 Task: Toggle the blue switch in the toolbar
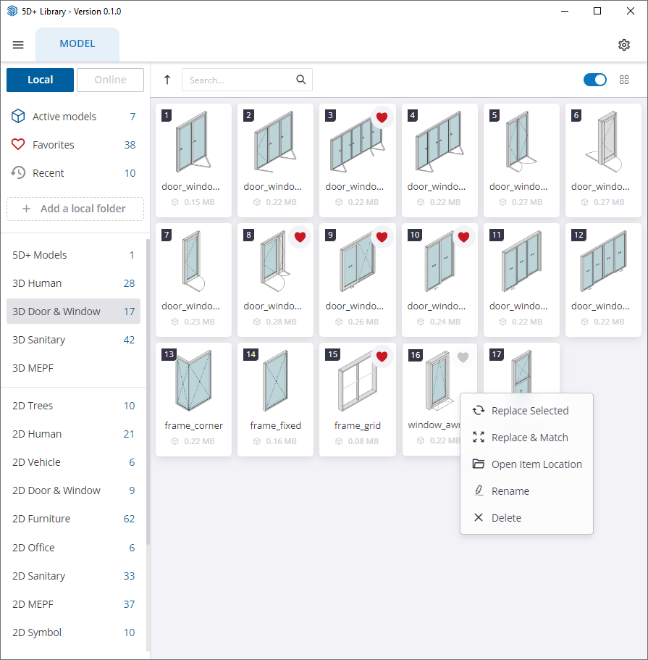(x=594, y=80)
